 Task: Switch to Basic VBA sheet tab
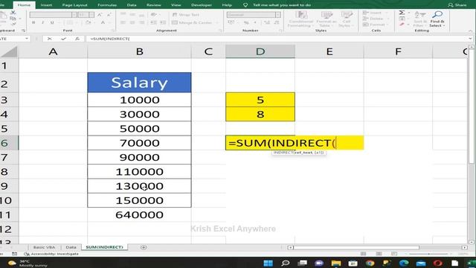point(44,247)
